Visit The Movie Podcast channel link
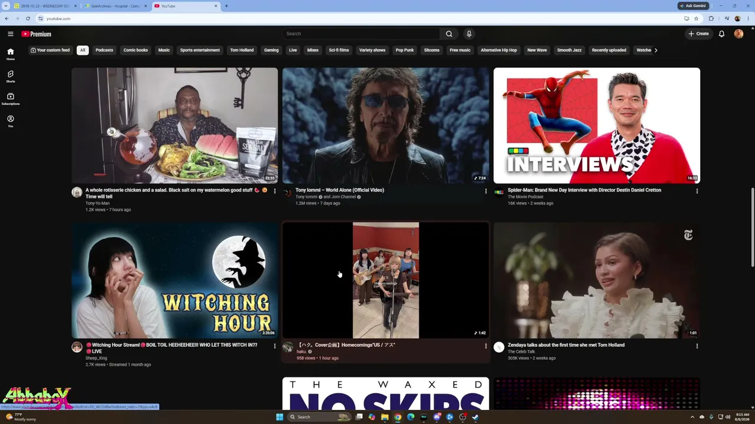The image size is (755, 424). click(526, 197)
